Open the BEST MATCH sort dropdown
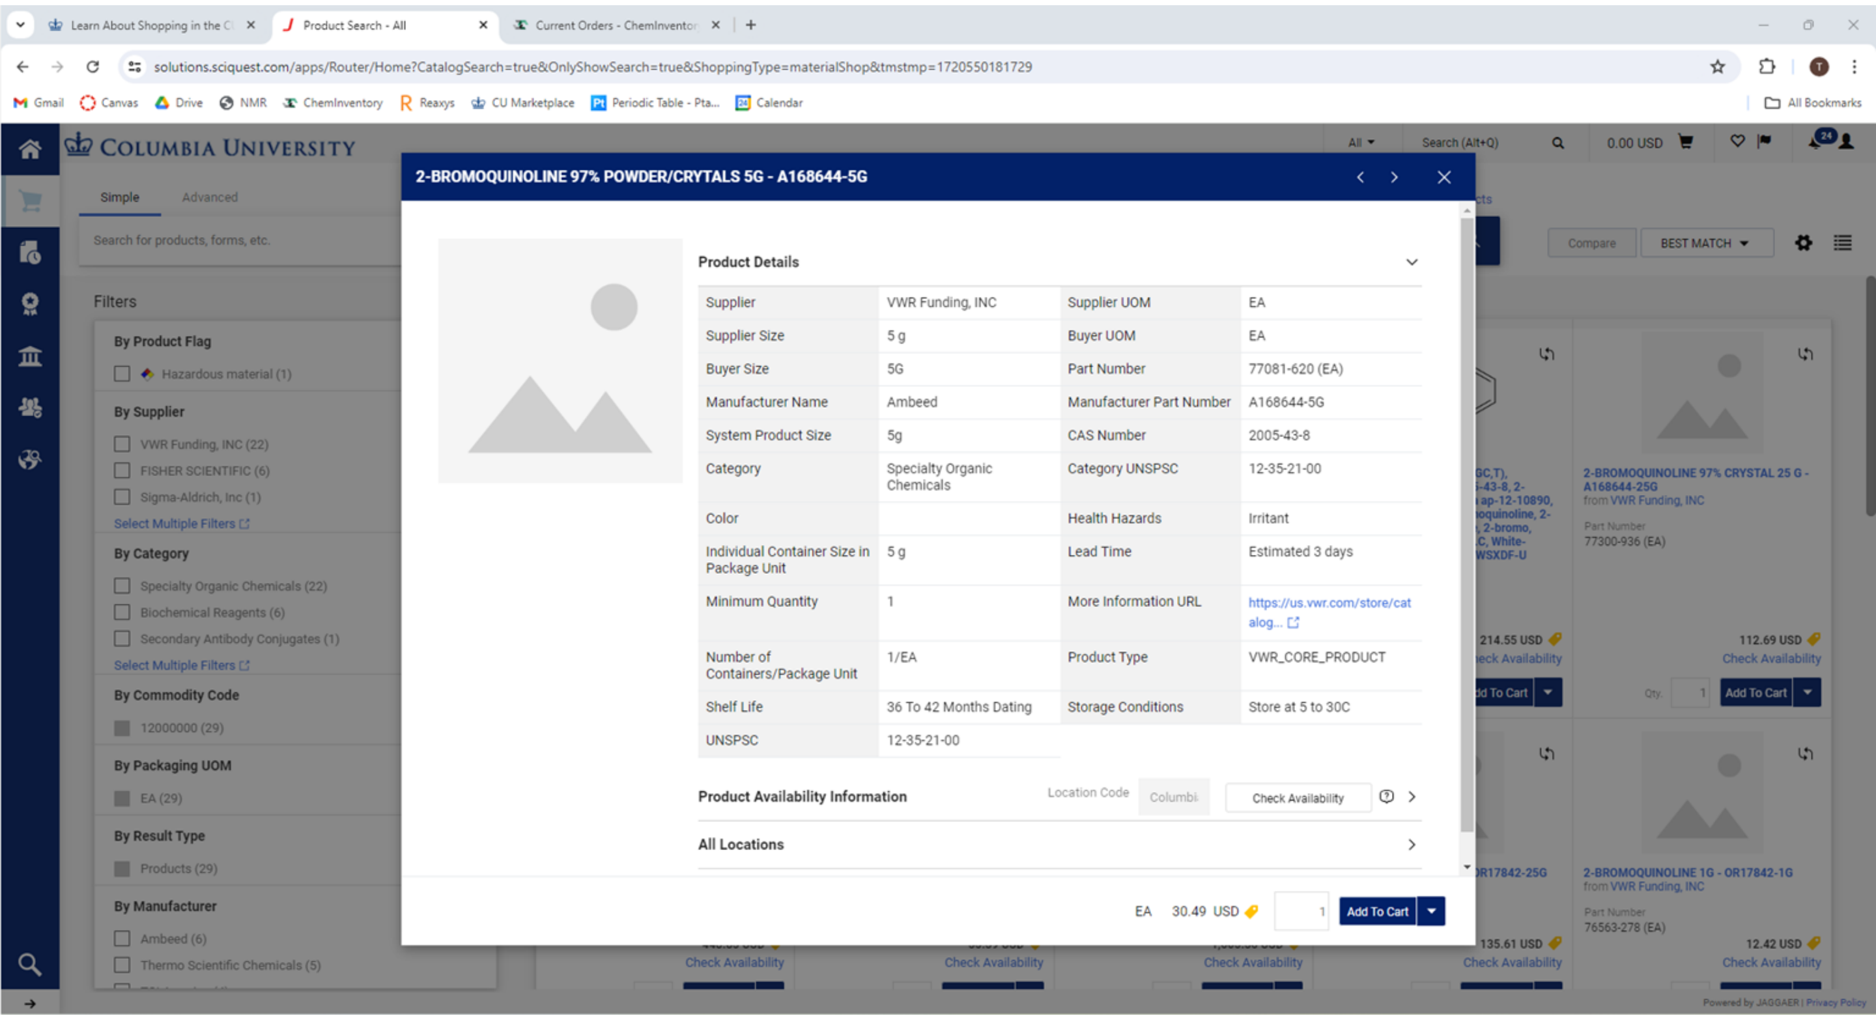The image size is (1876, 1016). (1705, 244)
